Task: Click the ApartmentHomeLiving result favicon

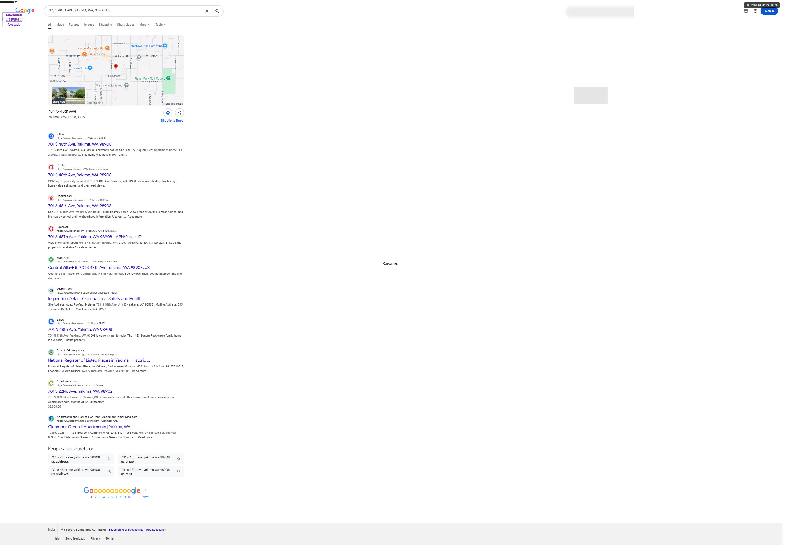Action: (51, 419)
